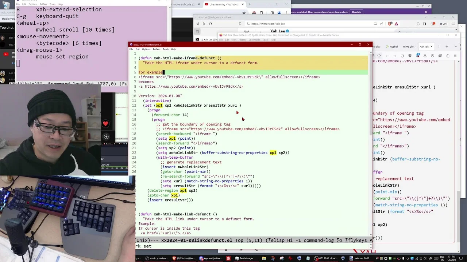This screenshot has height=262, width=467.
Task: Toggle the Brave VPN button
Action: point(444,24)
